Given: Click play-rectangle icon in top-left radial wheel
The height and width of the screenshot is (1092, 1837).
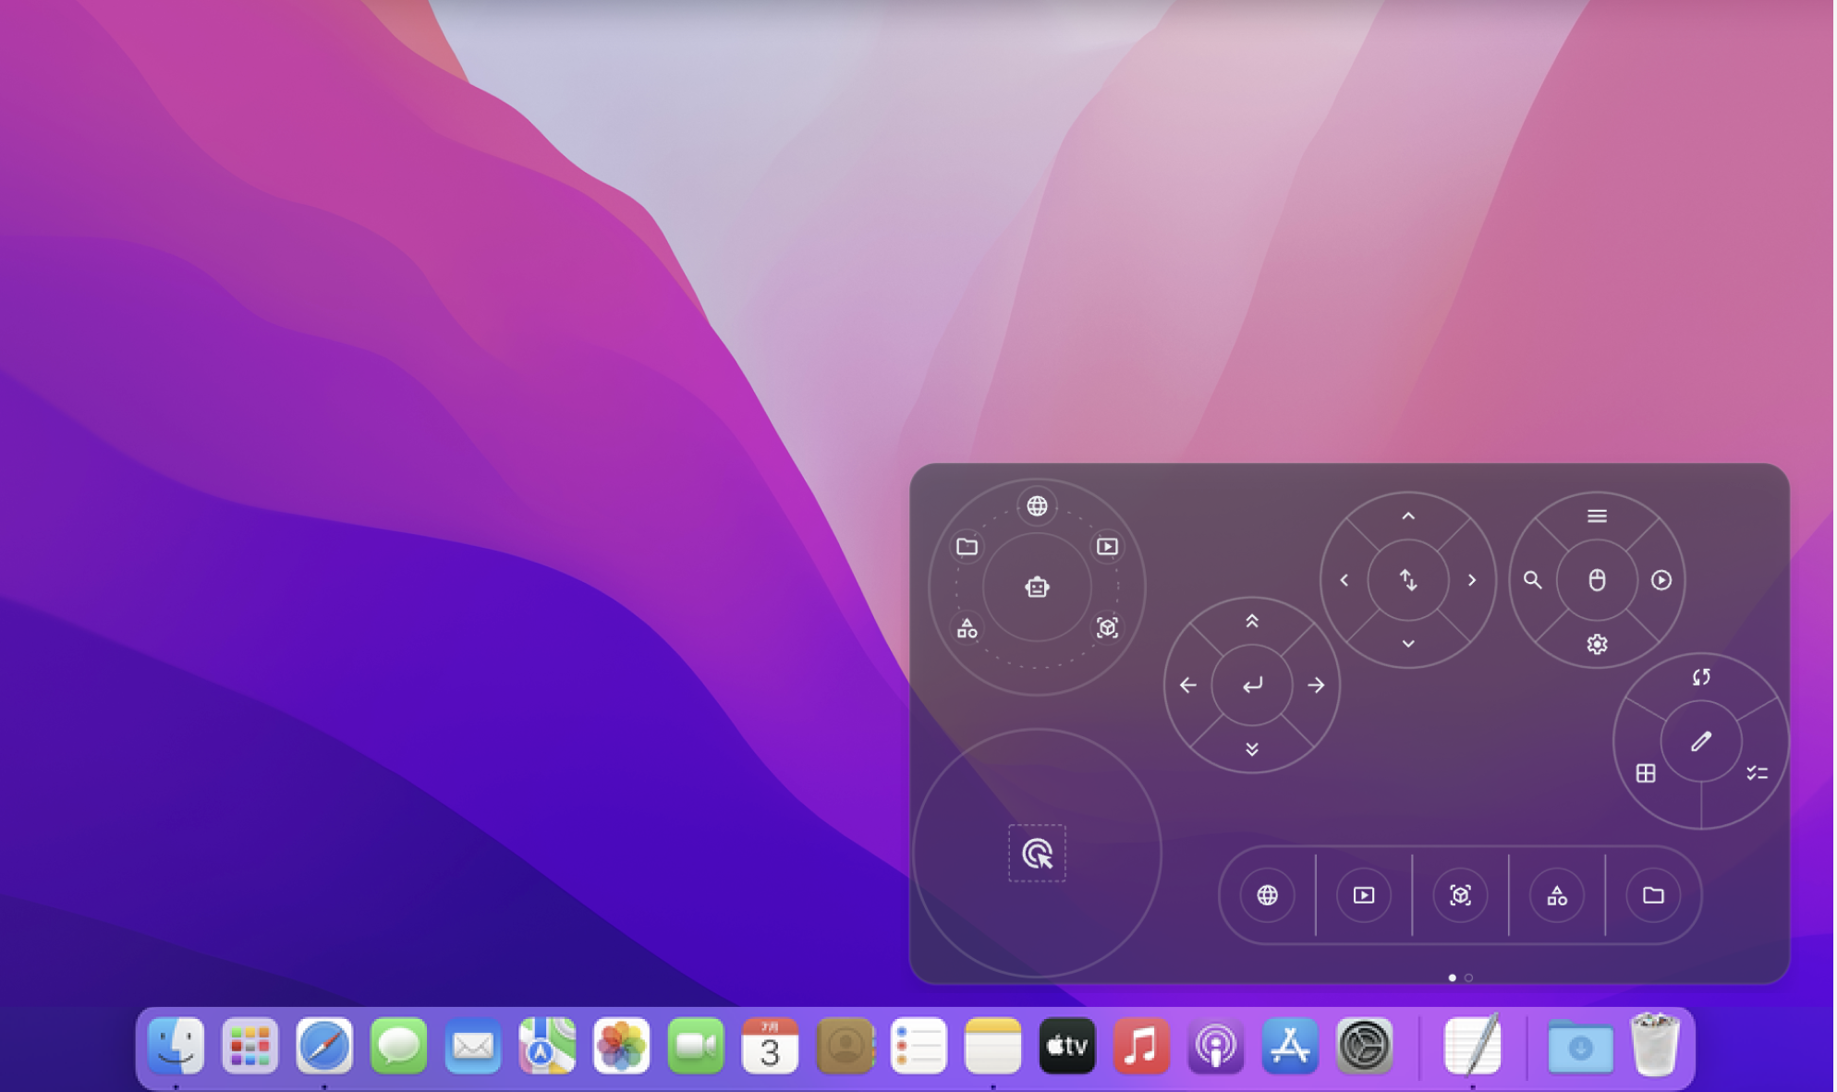Looking at the screenshot, I should click(1109, 547).
